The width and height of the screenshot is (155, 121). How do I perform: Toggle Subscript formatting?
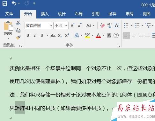coord(60,35)
